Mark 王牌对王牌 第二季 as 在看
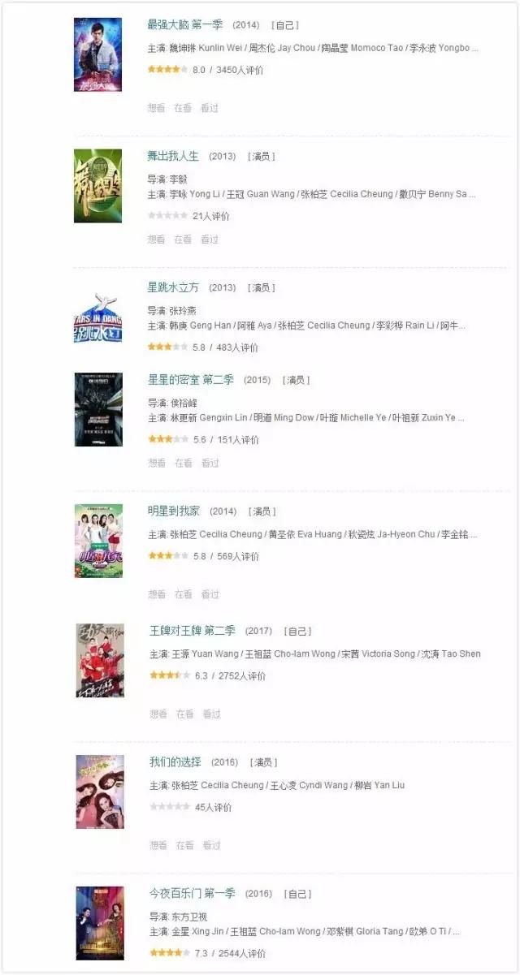520x975 pixels. [x=184, y=714]
